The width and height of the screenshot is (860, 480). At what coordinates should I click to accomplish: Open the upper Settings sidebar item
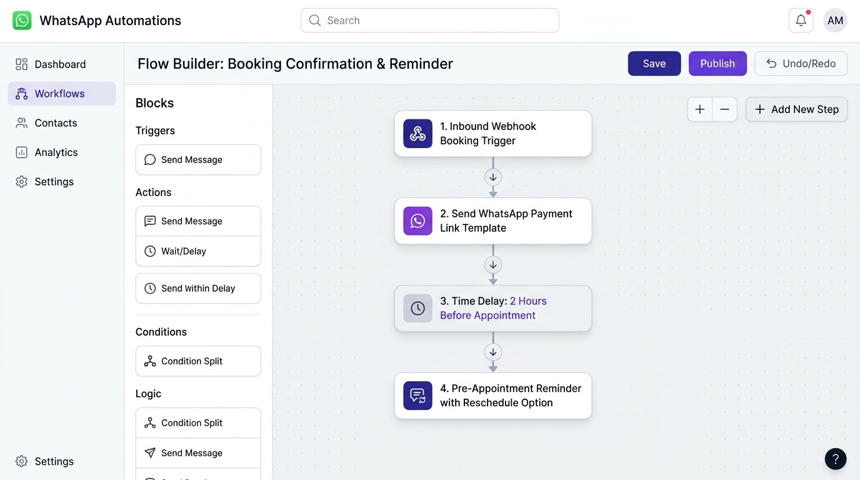click(x=62, y=182)
